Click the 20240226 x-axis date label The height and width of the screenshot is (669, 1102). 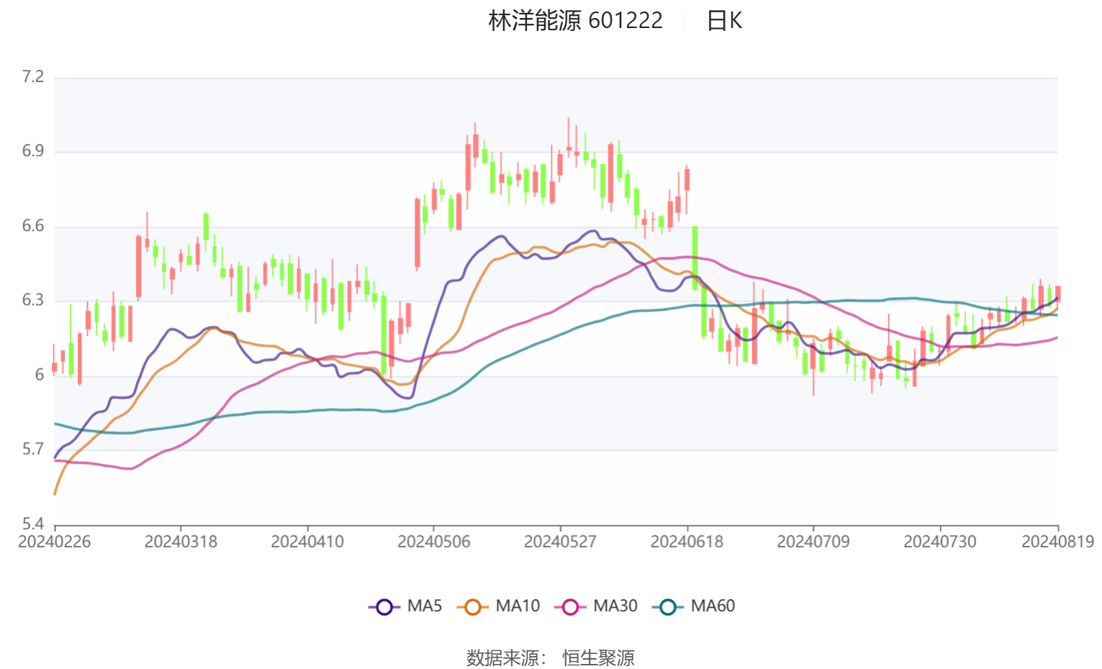(x=55, y=542)
